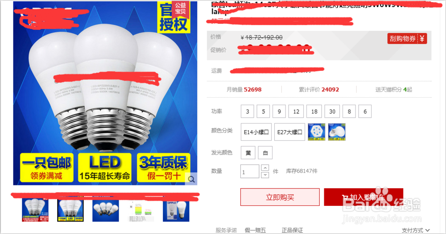This screenshot has height=234, width=446.
Task: Open 累计评价 24092 reviews link
Action: point(319,90)
